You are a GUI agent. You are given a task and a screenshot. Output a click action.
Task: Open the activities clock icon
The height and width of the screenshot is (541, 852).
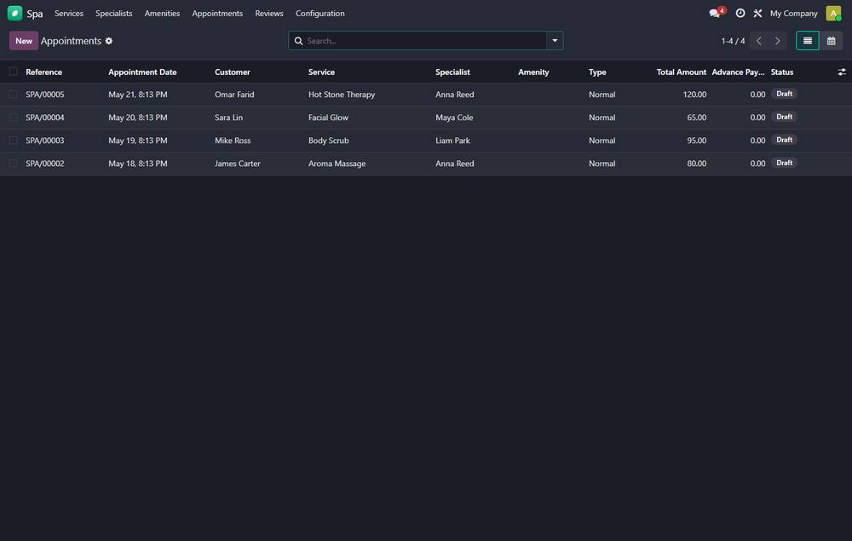740,13
